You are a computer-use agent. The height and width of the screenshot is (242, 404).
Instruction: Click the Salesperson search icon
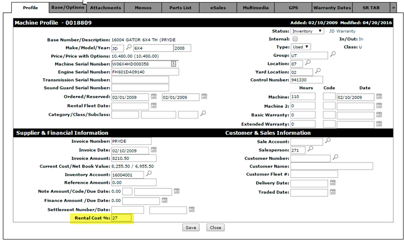coord(311,149)
